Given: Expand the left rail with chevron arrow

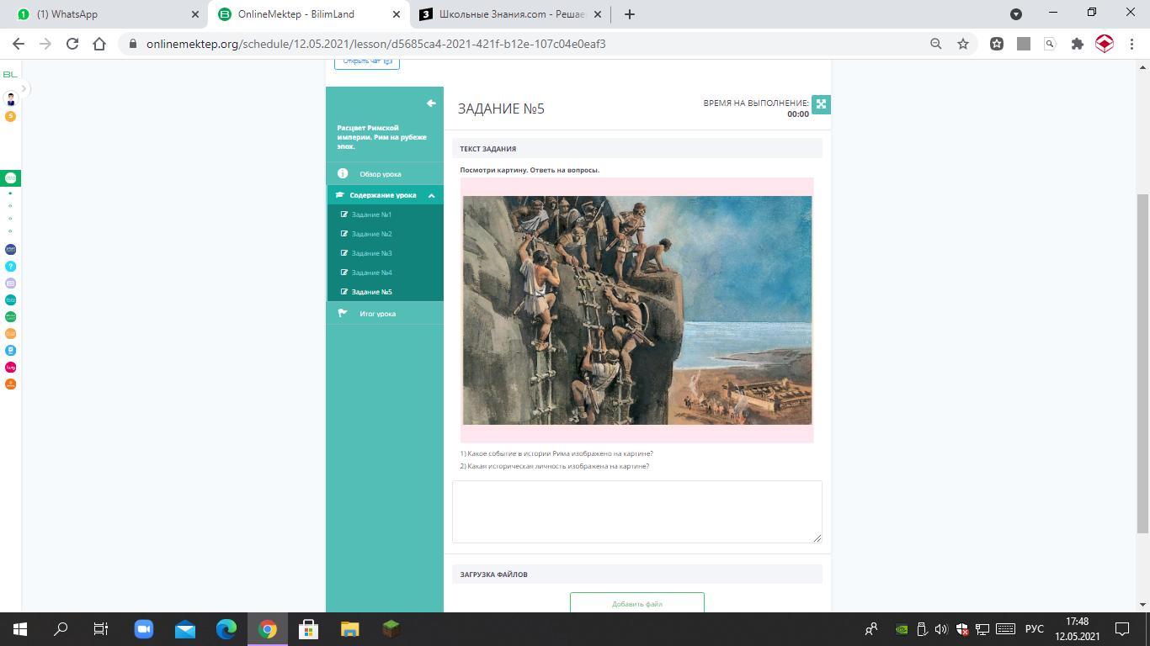Looking at the screenshot, I should [x=24, y=87].
